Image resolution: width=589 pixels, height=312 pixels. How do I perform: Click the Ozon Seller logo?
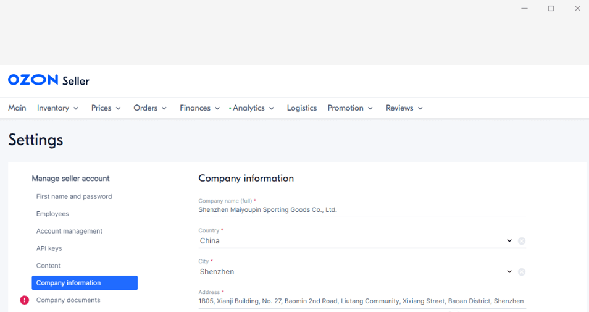pyautogui.click(x=49, y=80)
